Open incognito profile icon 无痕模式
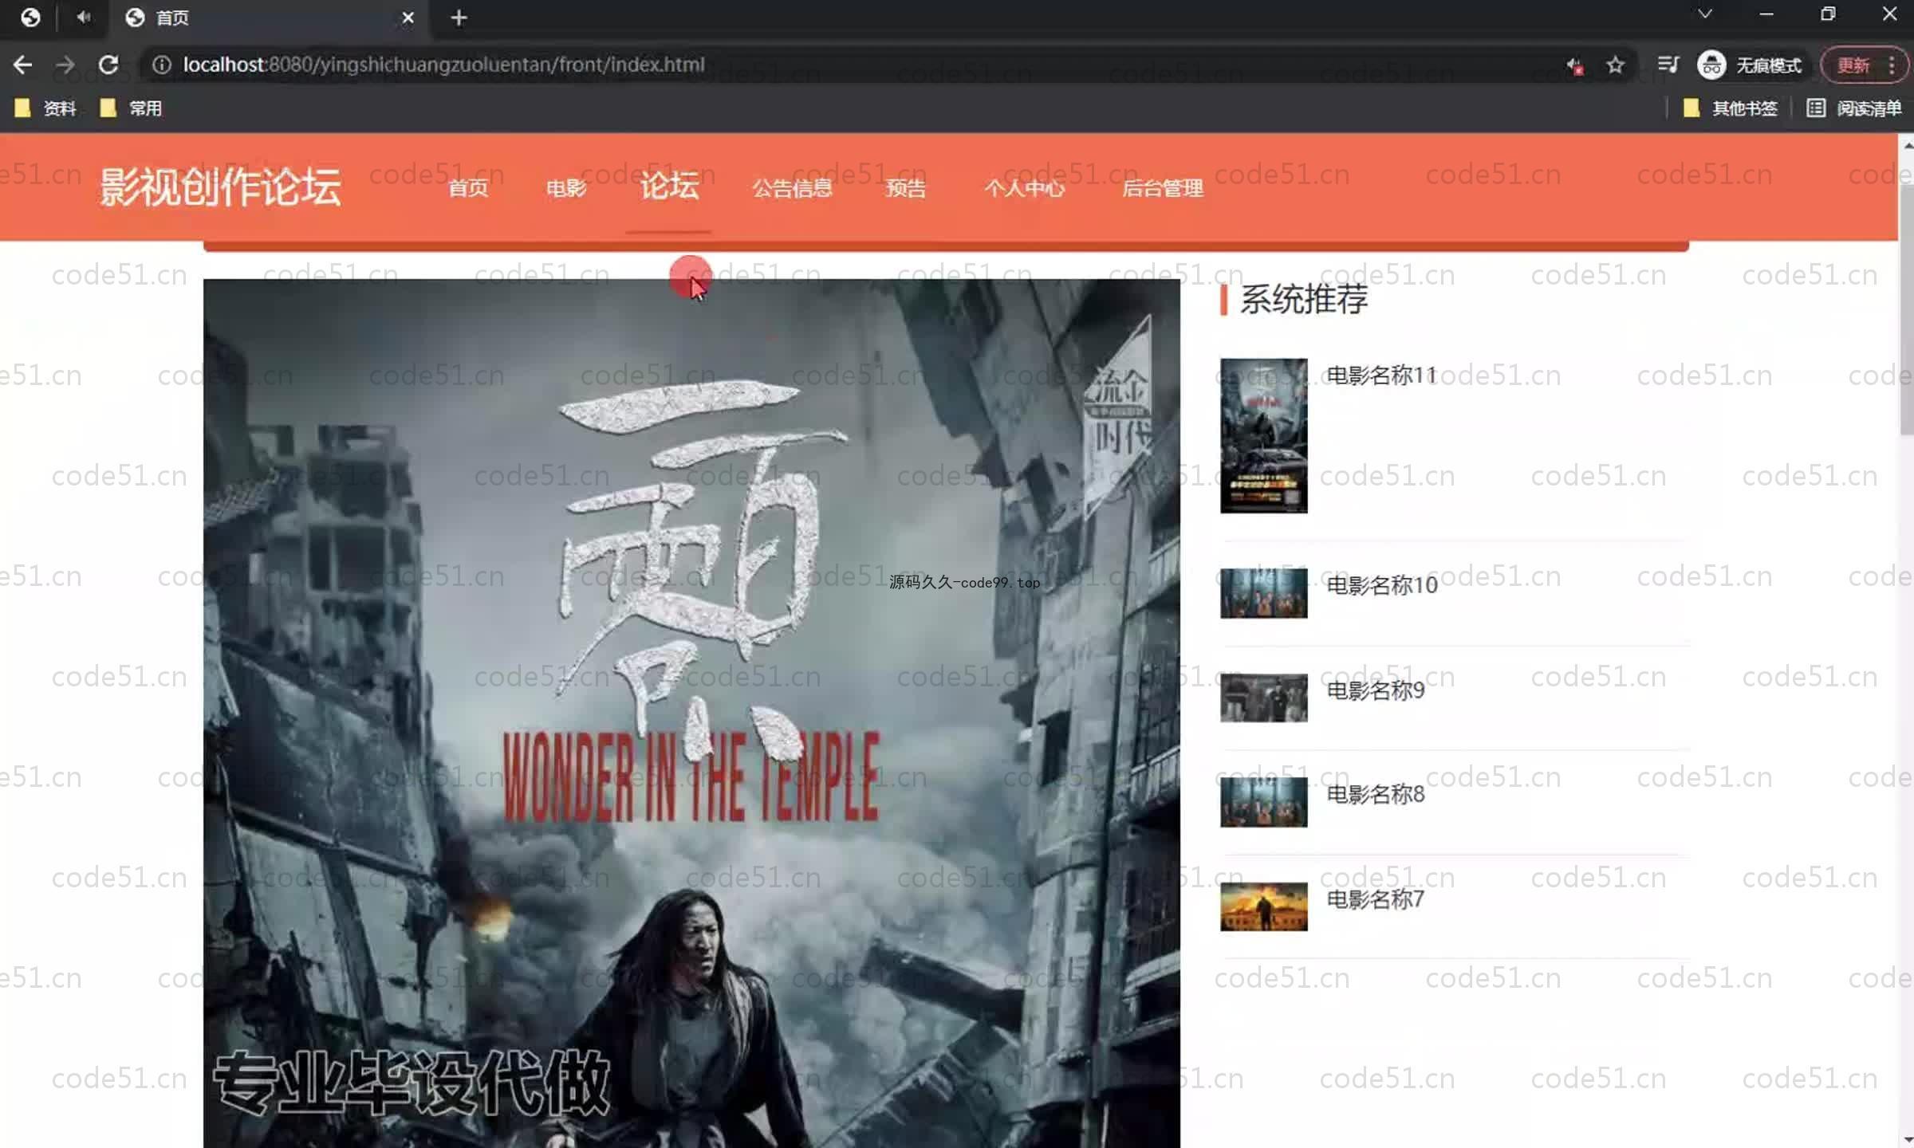 pyautogui.click(x=1750, y=65)
